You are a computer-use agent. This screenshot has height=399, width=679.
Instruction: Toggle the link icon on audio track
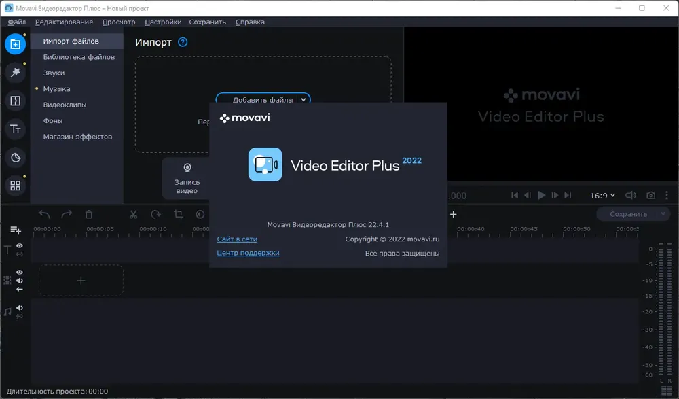pyautogui.click(x=20, y=316)
